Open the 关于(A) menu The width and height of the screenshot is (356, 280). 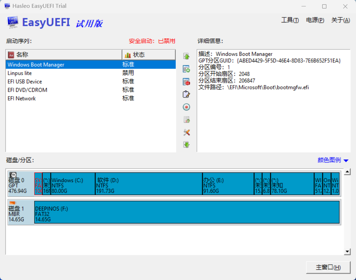pyautogui.click(x=340, y=20)
